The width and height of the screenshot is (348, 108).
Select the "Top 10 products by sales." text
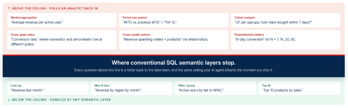pyautogui.click(x=283, y=90)
